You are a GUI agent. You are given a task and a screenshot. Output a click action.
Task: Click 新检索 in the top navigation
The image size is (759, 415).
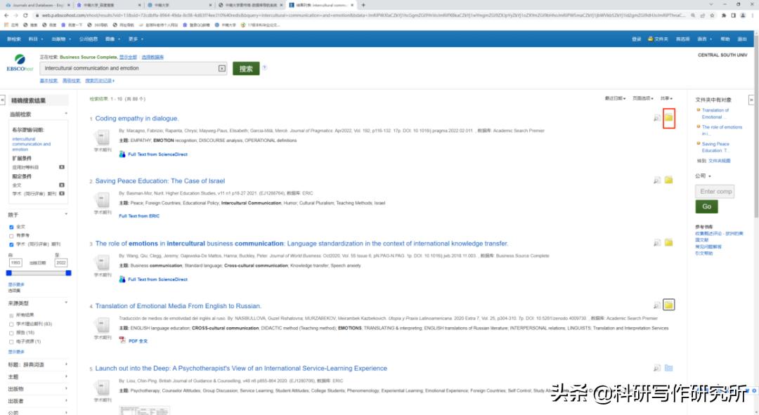14,39
